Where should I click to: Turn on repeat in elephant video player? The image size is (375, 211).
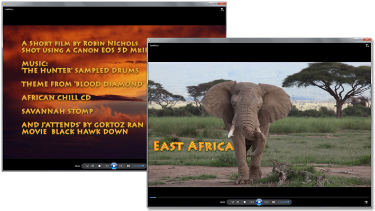[x=237, y=202]
